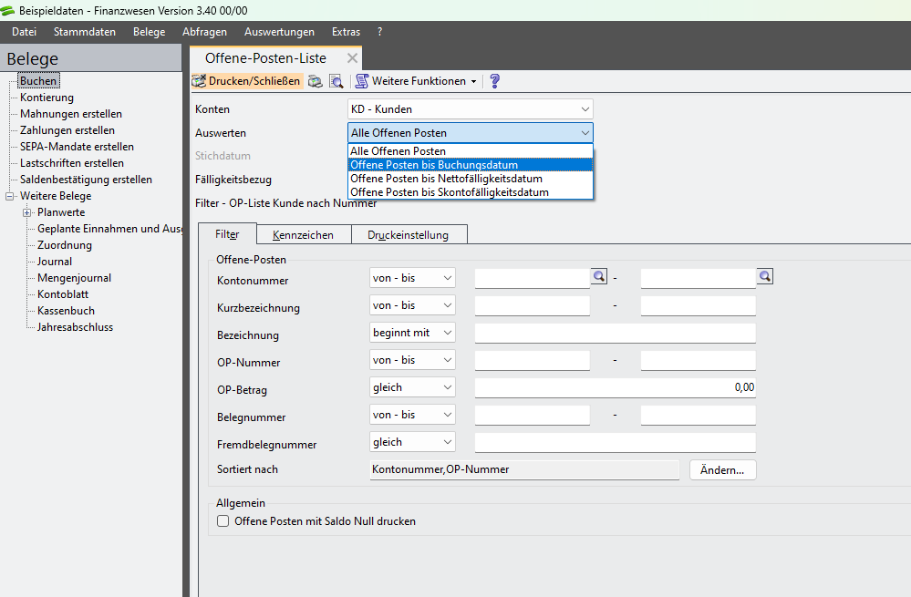Open Mahnungen erstellen in the sidebar
The height and width of the screenshot is (597, 911).
pyautogui.click(x=71, y=114)
